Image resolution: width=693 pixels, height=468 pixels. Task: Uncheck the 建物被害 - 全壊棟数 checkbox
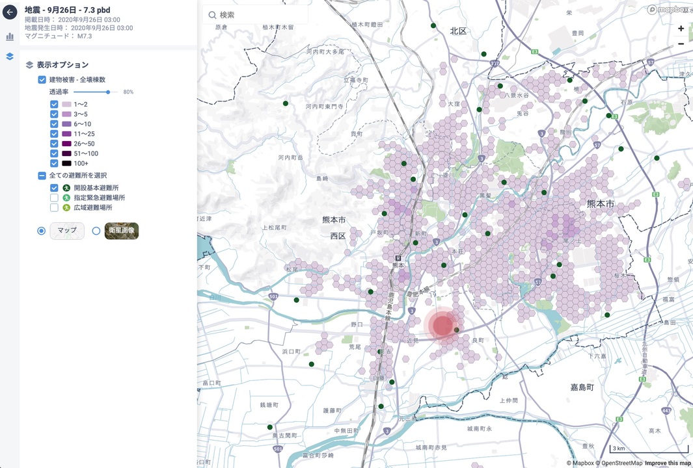click(x=42, y=79)
